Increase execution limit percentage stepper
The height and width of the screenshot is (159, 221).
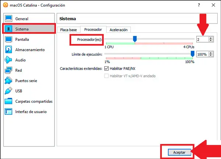coord(211,53)
